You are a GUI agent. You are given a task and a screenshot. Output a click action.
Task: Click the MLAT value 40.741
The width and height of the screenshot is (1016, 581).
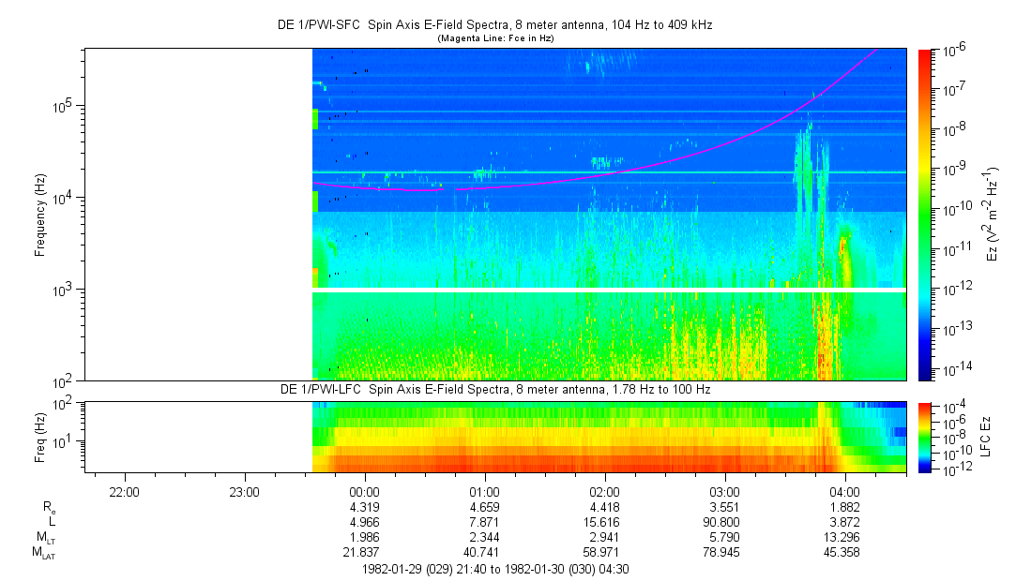click(x=481, y=552)
